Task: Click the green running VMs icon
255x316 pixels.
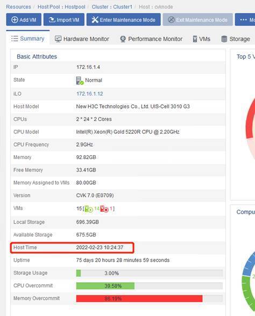Action: pos(89,209)
